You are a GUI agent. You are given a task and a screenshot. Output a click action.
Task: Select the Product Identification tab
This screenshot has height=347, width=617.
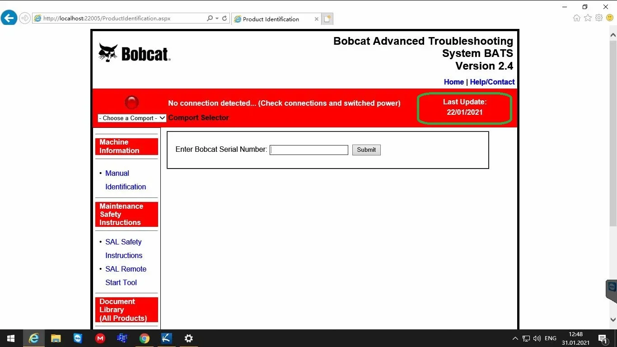(271, 19)
